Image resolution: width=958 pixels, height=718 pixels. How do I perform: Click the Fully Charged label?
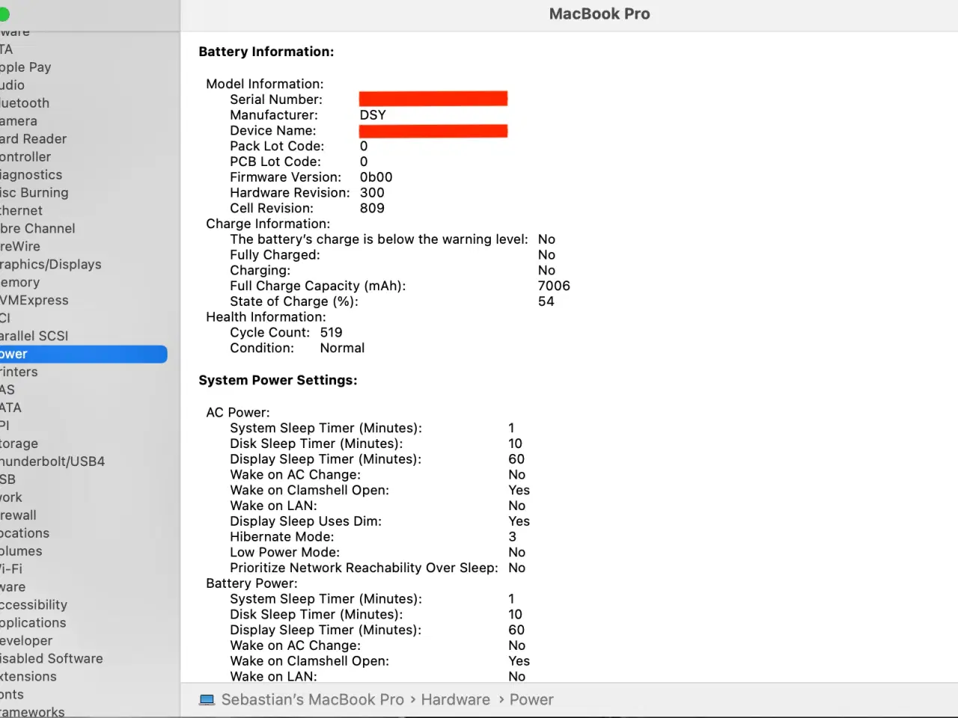(x=275, y=255)
